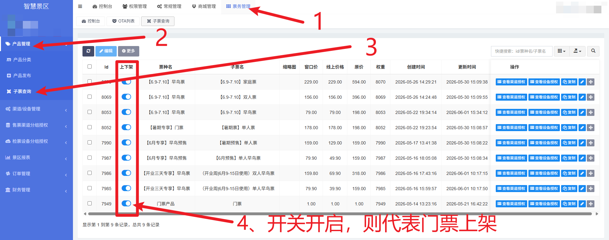Switch to the OTA列表 tab
The width and height of the screenshot is (609, 240).
tap(123, 21)
